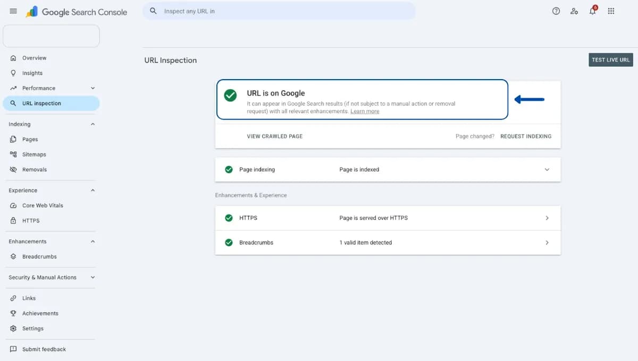The image size is (638, 361).
Task: Click the Overview home icon
Action: [x=13, y=58]
